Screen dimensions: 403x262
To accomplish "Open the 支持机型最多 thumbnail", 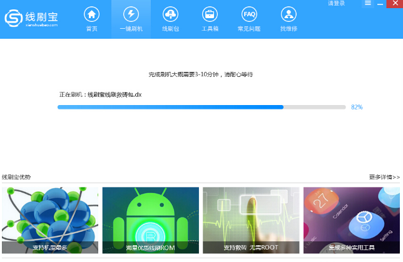I will 50,220.
